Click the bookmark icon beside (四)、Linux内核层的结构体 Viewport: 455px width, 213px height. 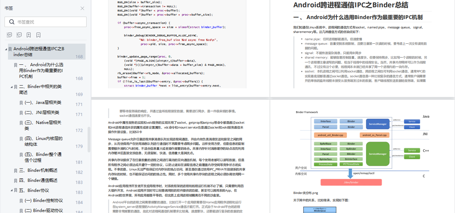coord(21,139)
